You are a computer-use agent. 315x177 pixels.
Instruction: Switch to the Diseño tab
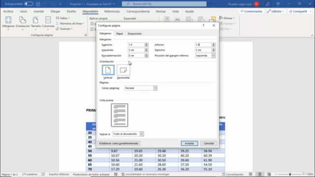click(x=71, y=11)
